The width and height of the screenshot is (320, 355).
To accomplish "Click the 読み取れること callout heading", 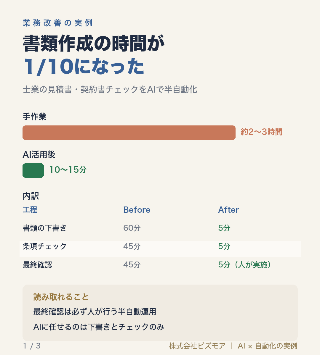I will (x=61, y=297).
